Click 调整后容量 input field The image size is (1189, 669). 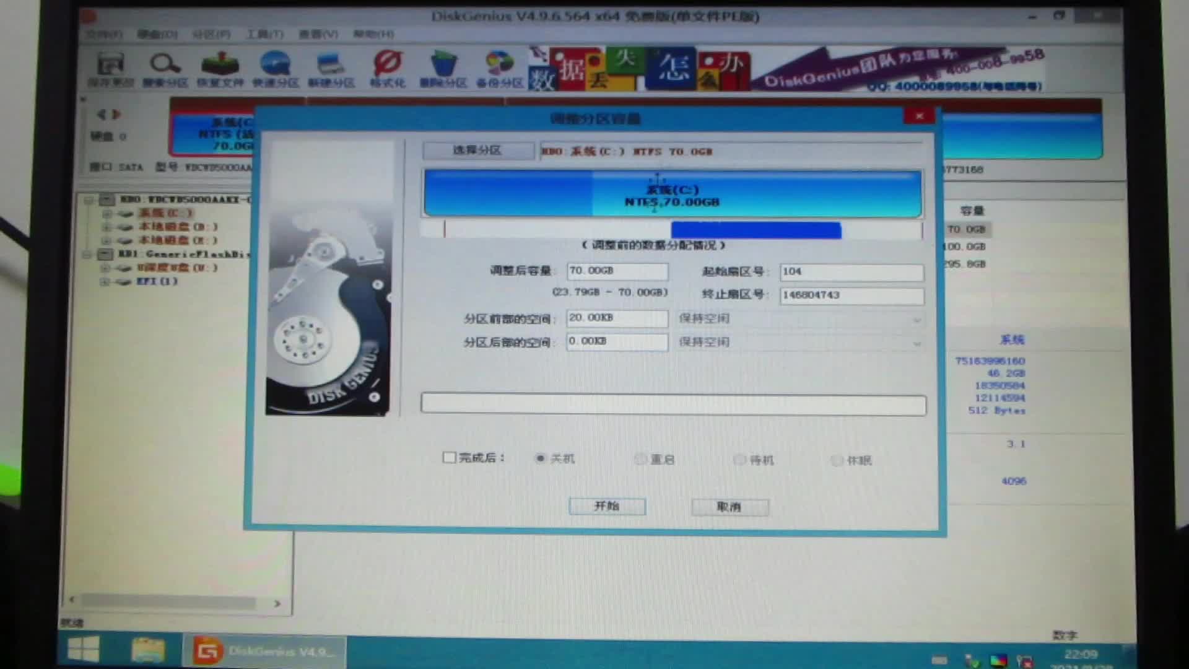pos(617,269)
